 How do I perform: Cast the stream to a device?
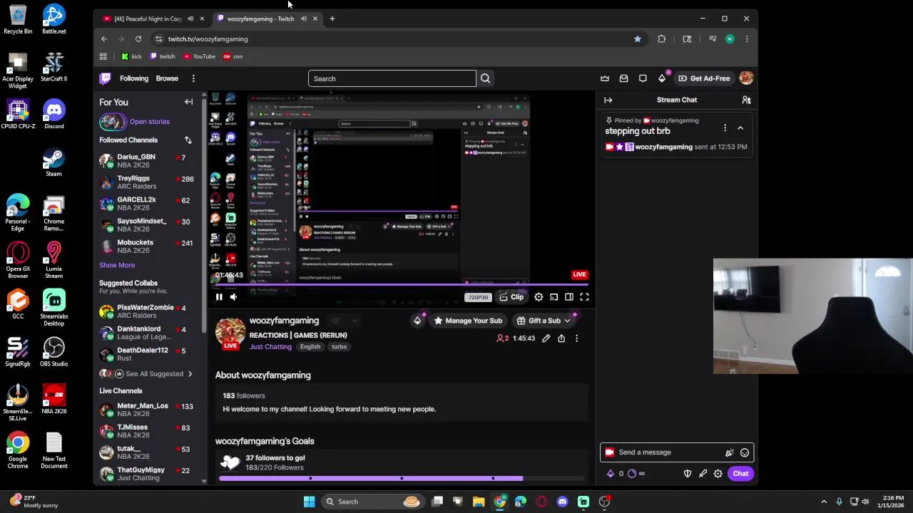coord(554,297)
